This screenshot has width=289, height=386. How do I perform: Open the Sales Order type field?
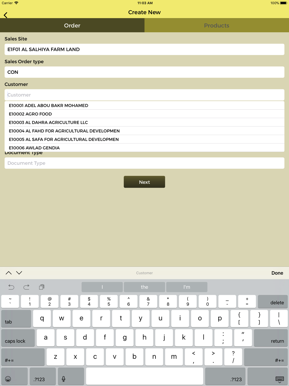144,72
